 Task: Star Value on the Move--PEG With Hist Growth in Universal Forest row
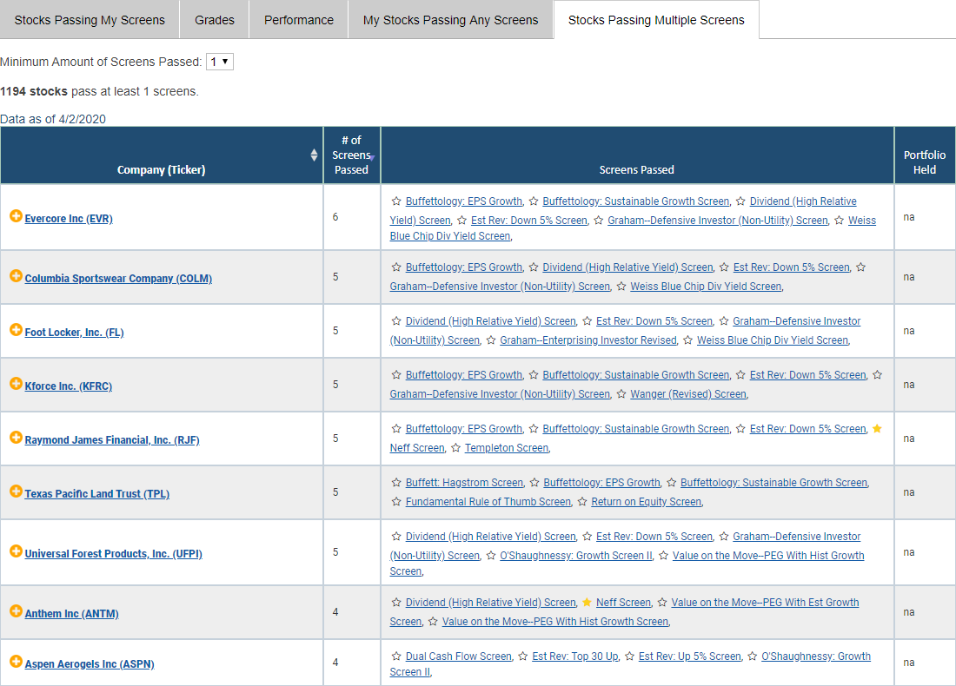(663, 556)
